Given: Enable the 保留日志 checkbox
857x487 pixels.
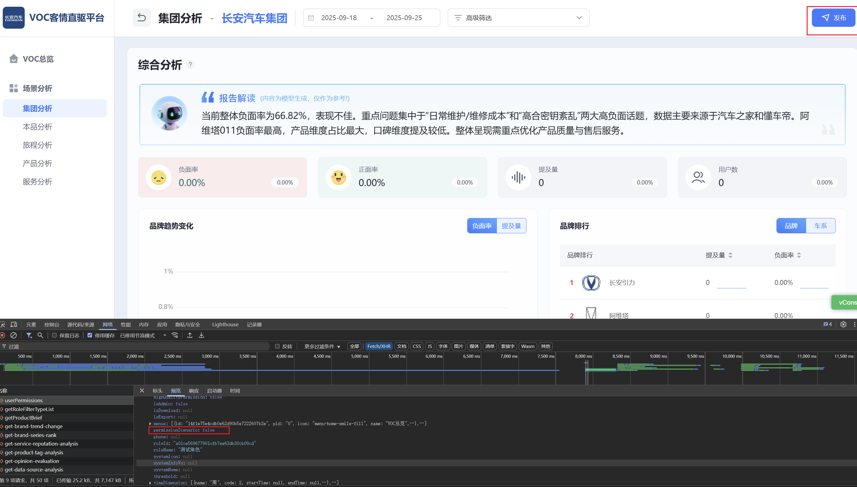Looking at the screenshot, I should 55,335.
